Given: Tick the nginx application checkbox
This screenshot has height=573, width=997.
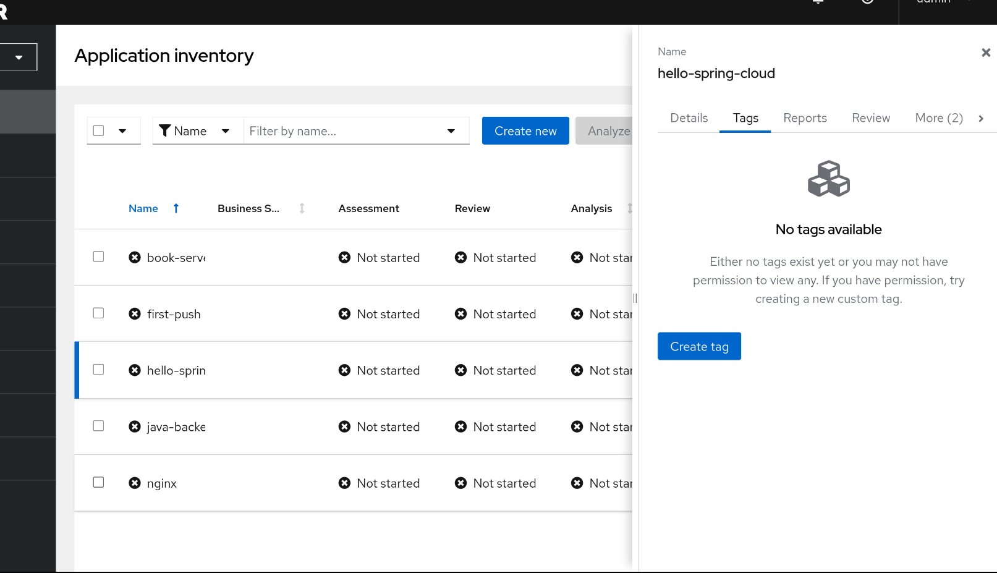Looking at the screenshot, I should pyautogui.click(x=98, y=482).
